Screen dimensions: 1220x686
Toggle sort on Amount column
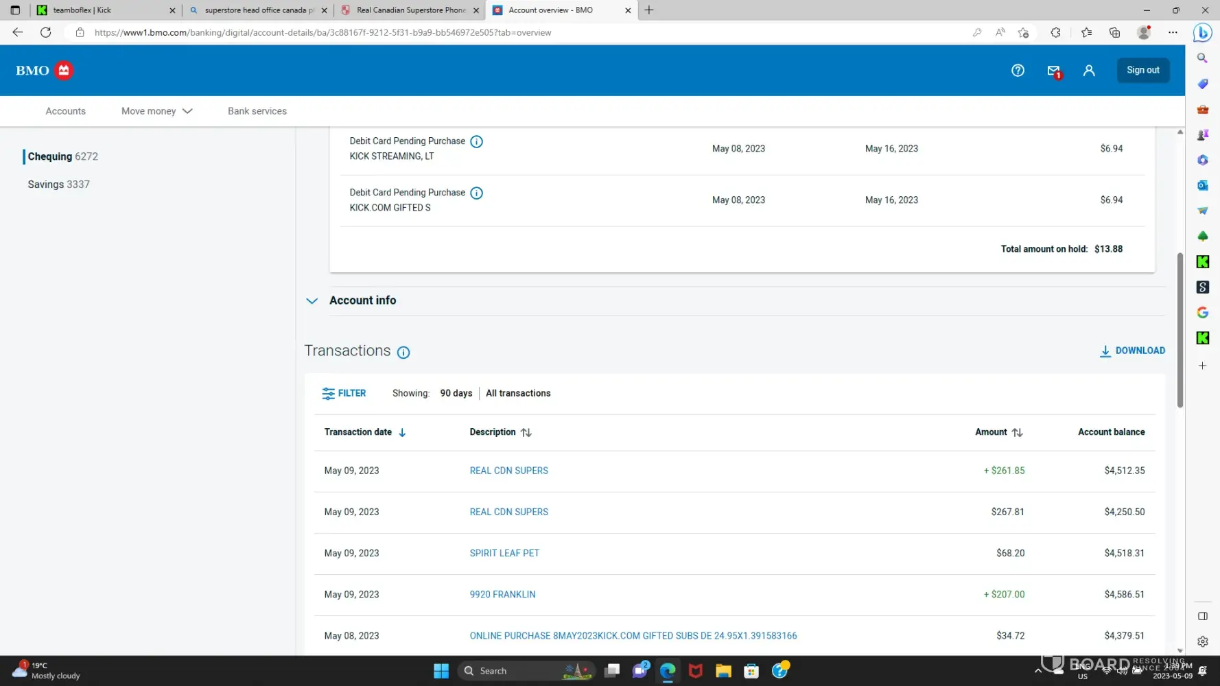tap(1016, 432)
